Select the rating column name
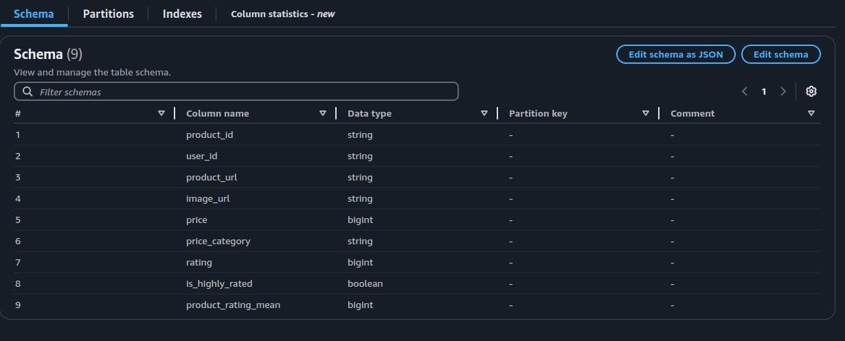Screen dimensions: 845x341 (x=199, y=262)
